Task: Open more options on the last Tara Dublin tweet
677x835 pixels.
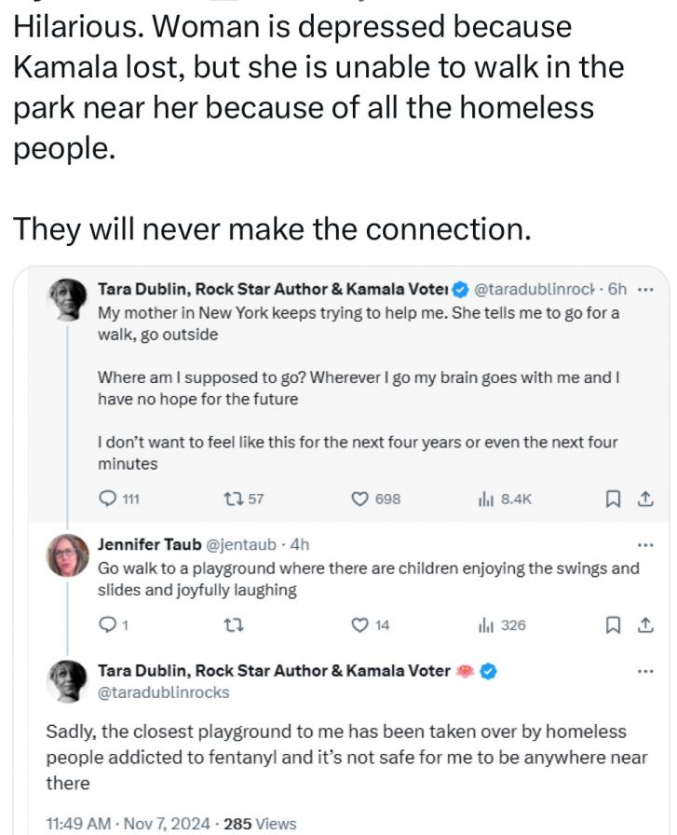Action: pyautogui.click(x=645, y=671)
